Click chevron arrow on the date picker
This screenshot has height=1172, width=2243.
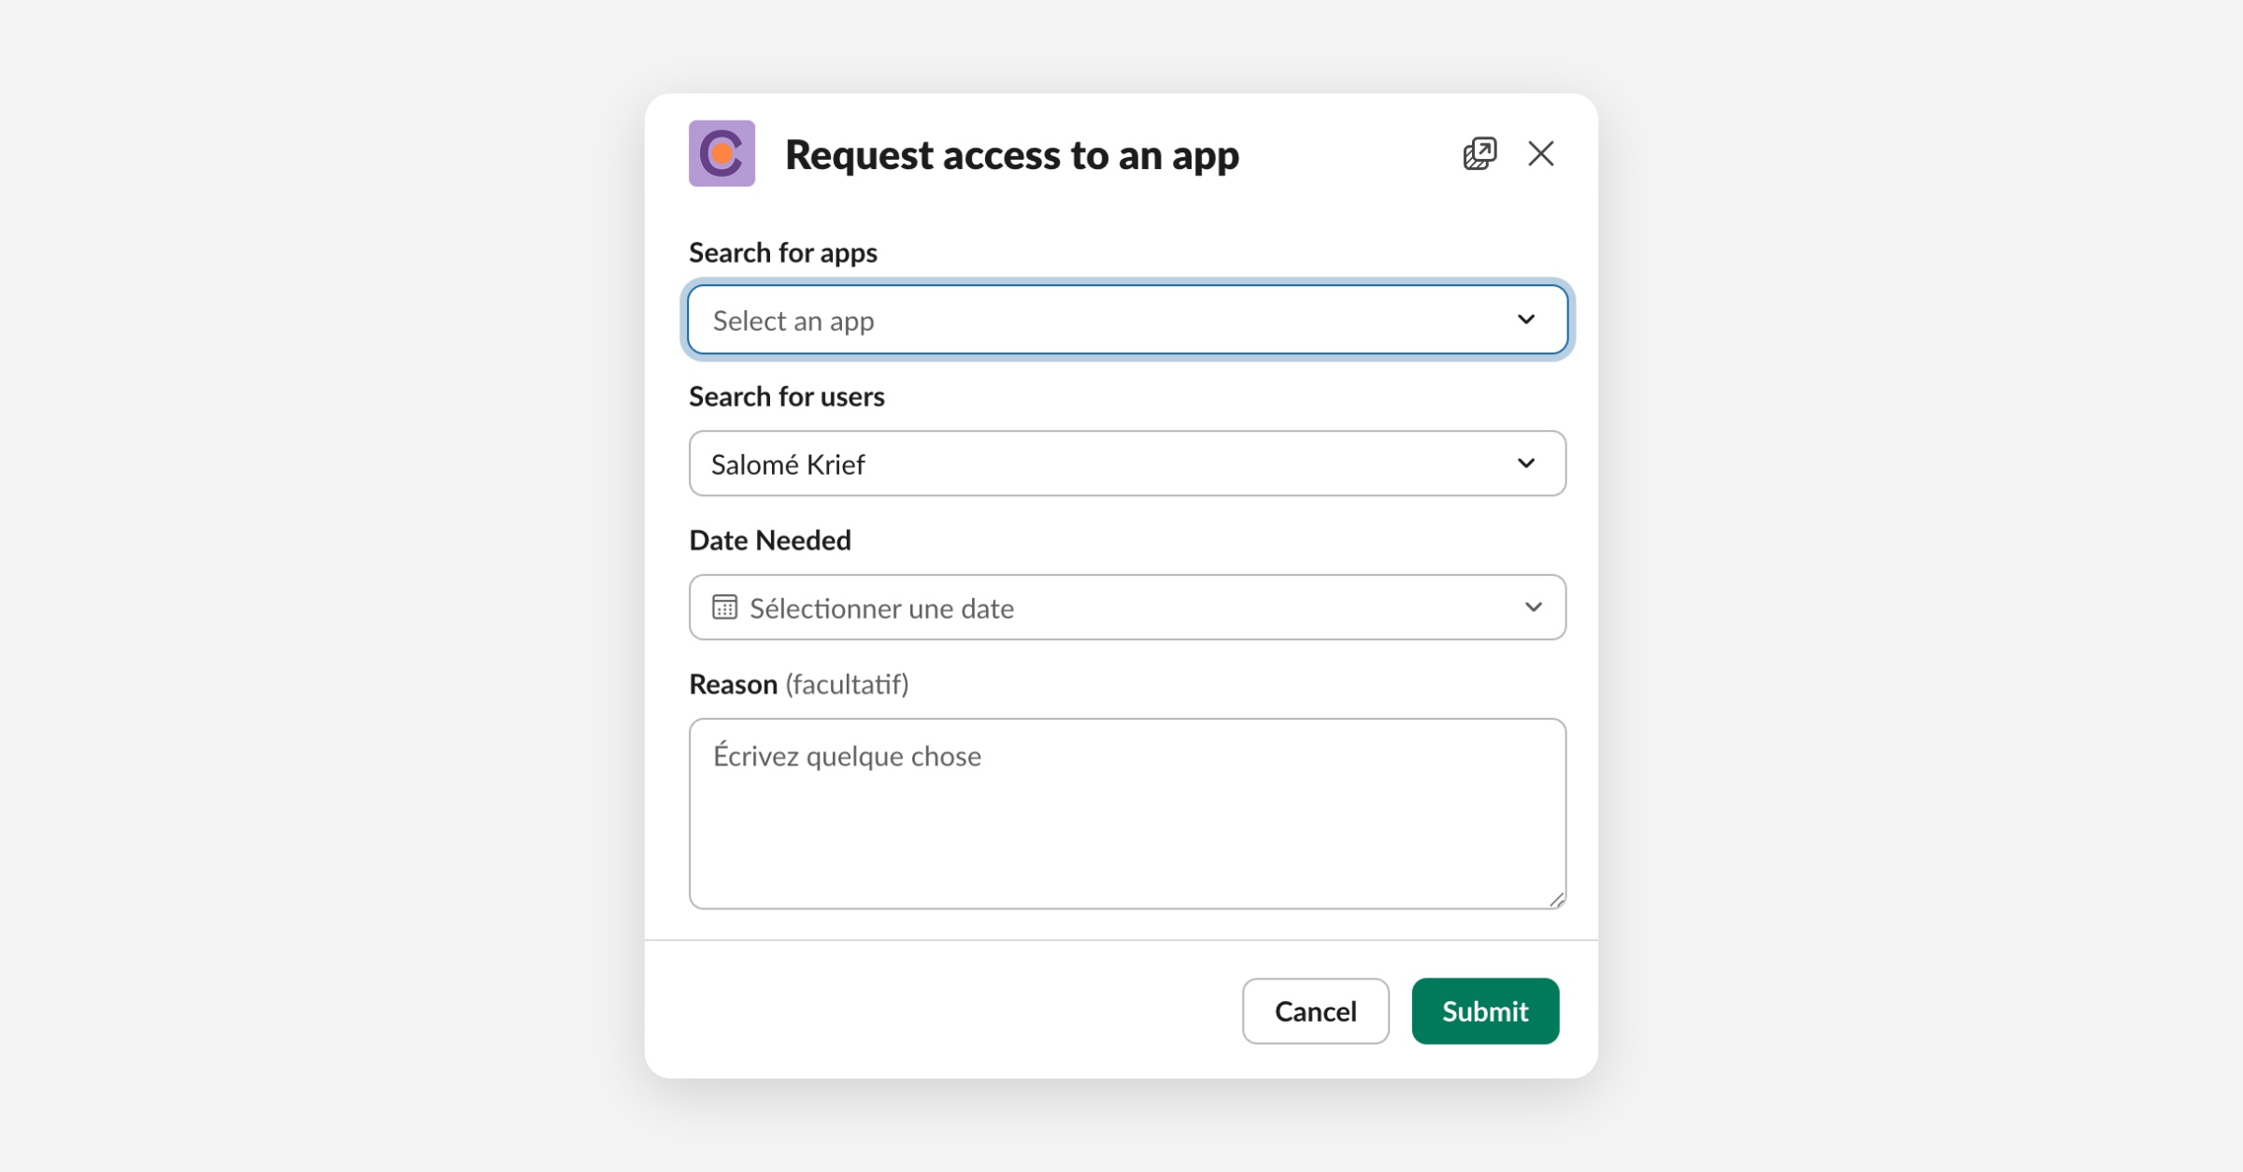(x=1533, y=607)
